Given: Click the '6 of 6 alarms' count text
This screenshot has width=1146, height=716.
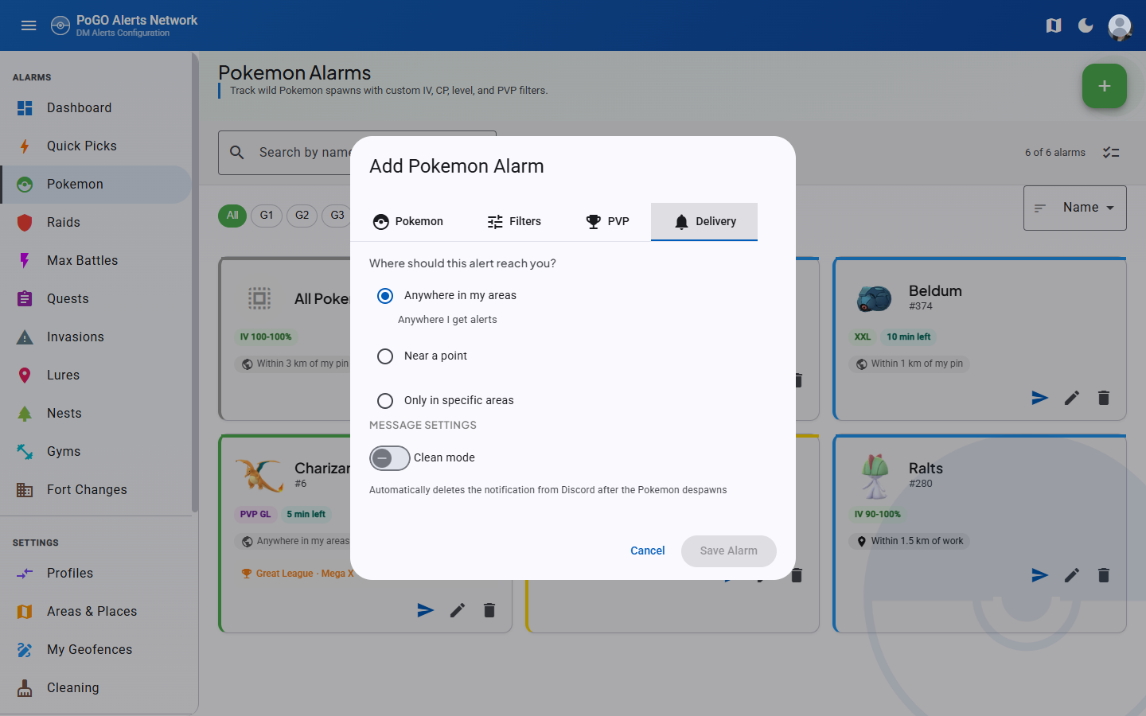Looking at the screenshot, I should [x=1055, y=152].
